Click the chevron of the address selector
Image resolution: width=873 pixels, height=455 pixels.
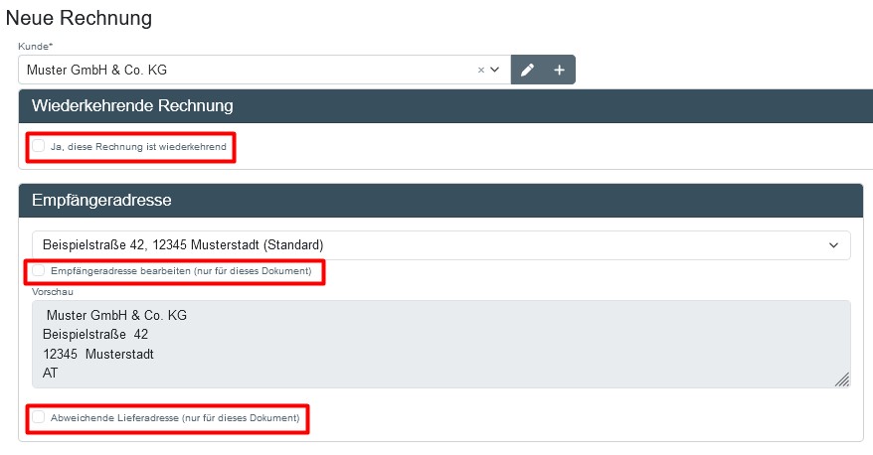coord(833,244)
